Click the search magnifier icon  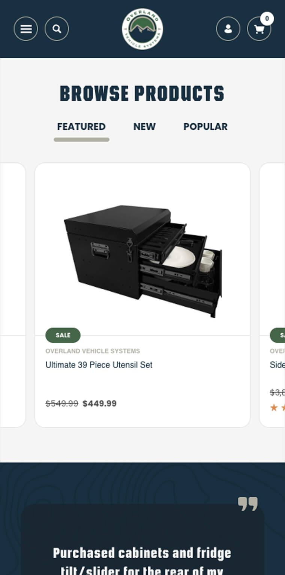click(57, 29)
